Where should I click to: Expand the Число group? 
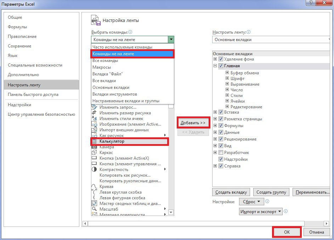(227, 90)
